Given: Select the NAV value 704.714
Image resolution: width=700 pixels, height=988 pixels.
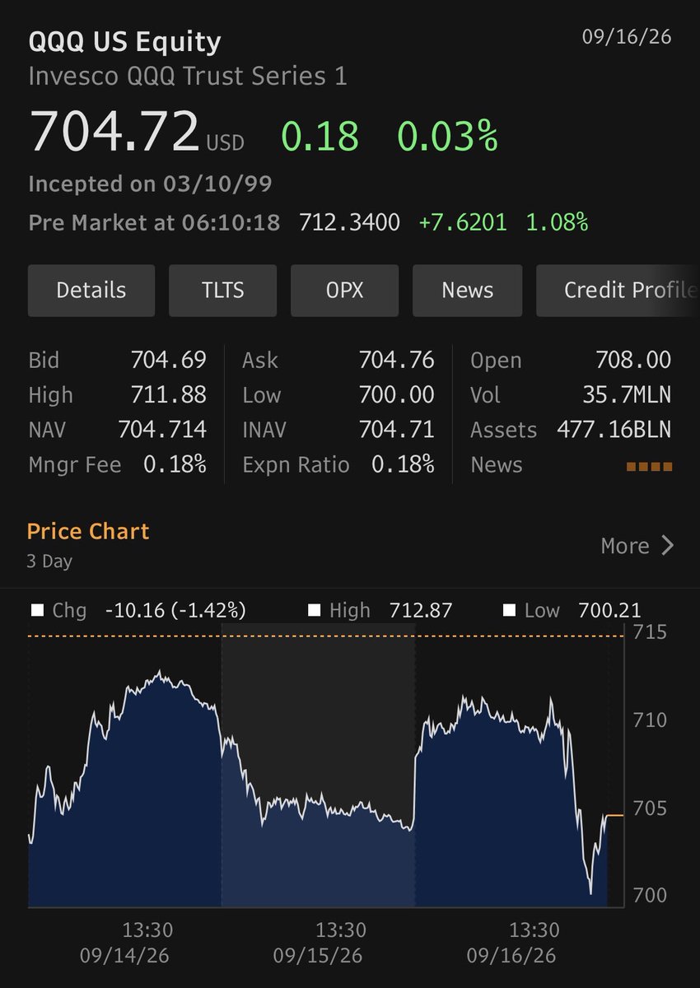Looking at the screenshot, I should pyautogui.click(x=162, y=430).
